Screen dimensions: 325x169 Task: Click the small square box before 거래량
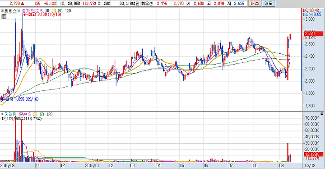(2, 114)
